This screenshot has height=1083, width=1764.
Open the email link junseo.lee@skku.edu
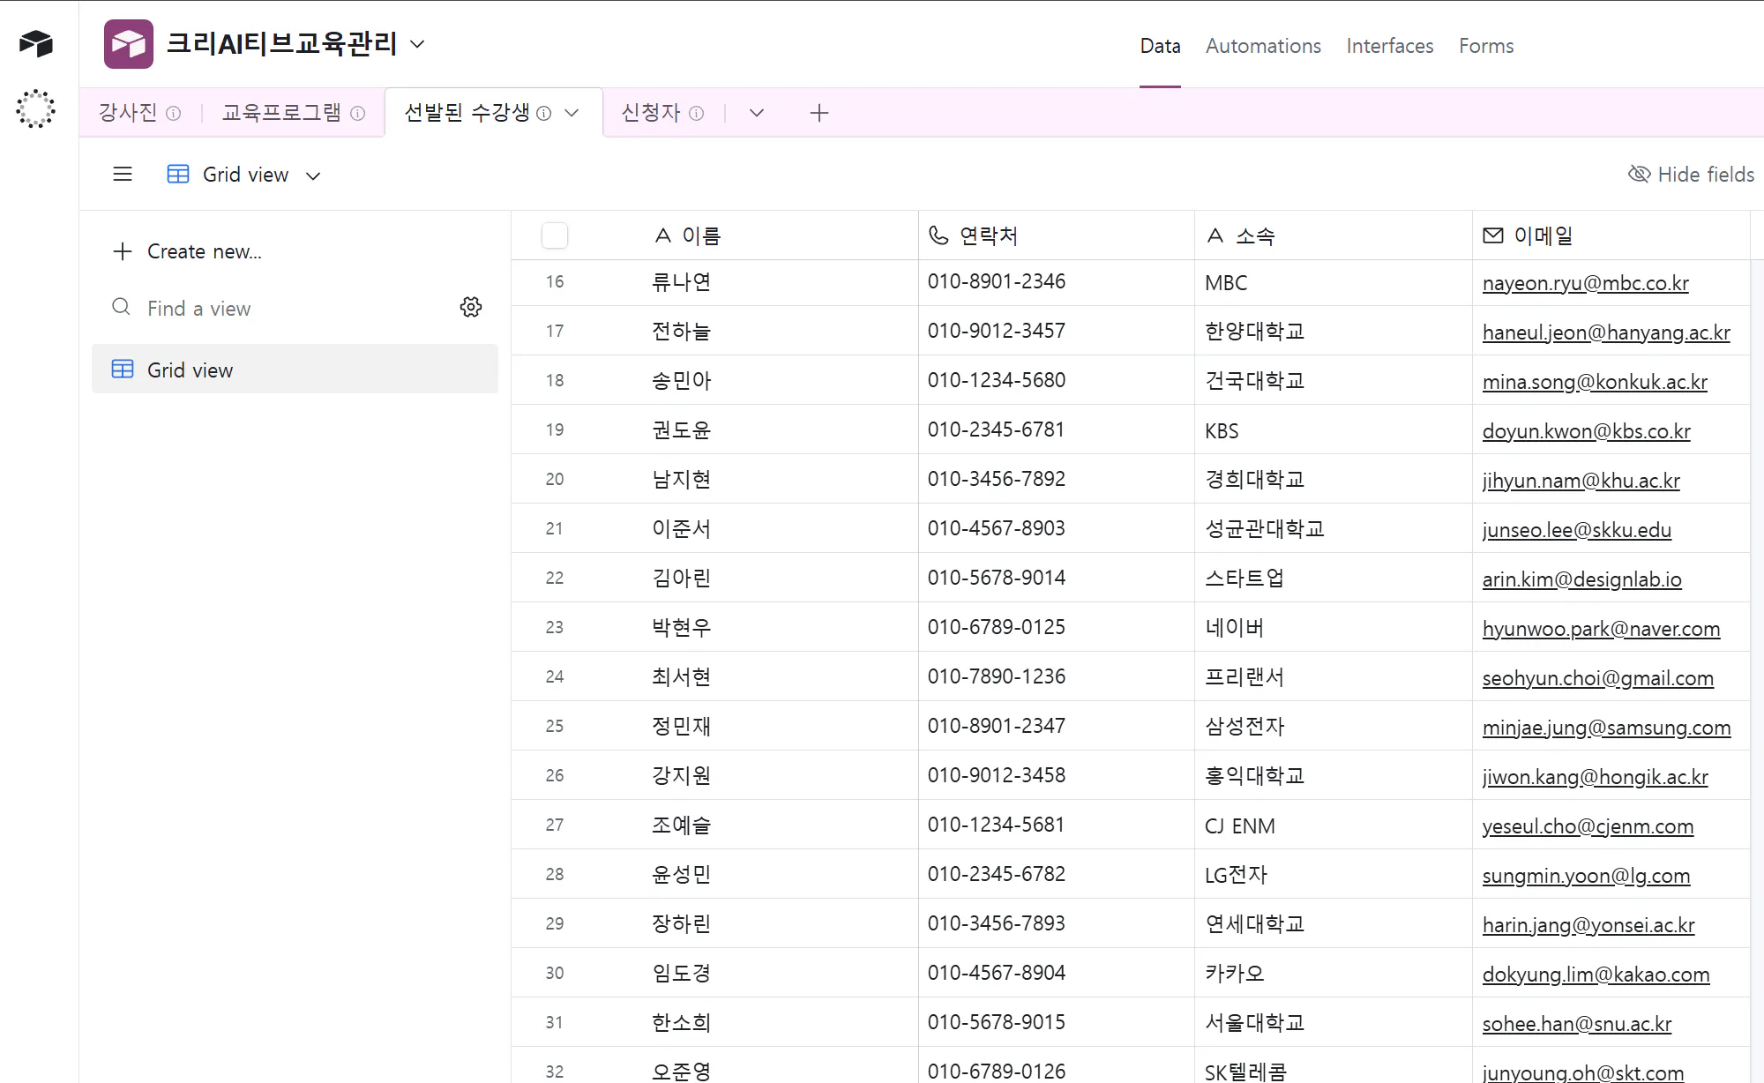coord(1576,530)
